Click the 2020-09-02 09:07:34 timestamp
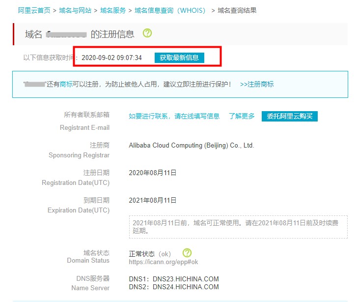The image size is (357, 302). click(x=111, y=58)
